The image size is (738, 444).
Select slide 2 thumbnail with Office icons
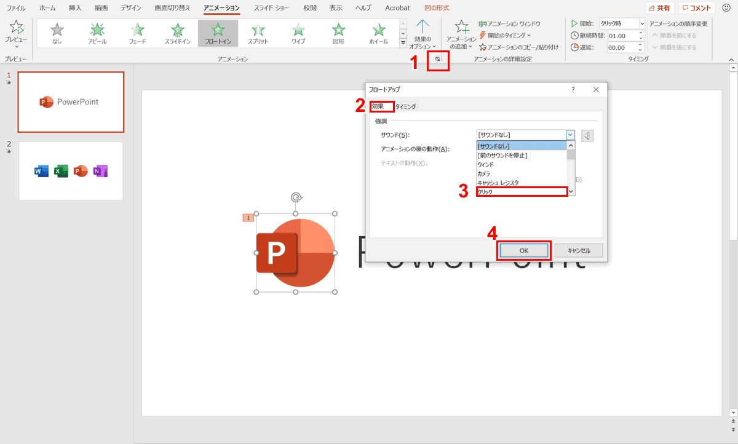[71, 171]
